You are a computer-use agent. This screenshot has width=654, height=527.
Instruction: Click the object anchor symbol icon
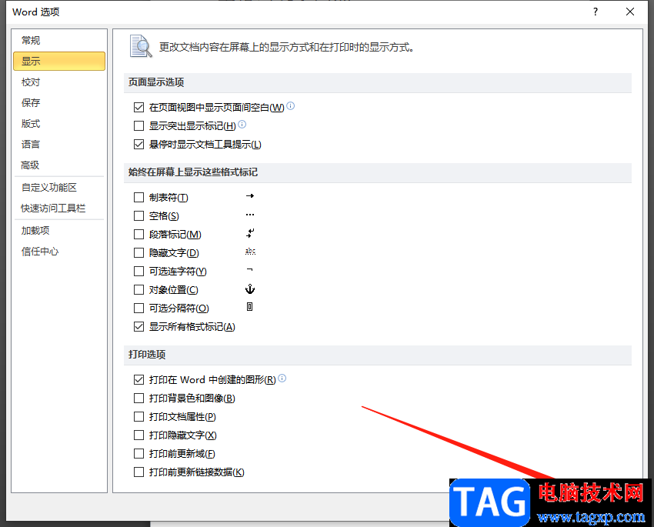(250, 289)
